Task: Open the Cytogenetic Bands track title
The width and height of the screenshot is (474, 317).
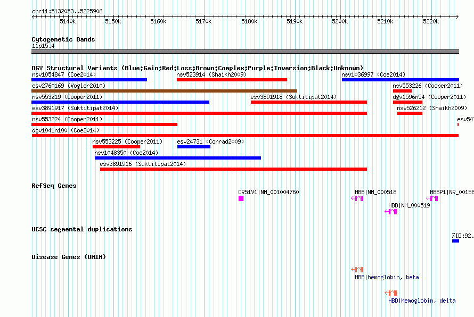Action: pyautogui.click(x=63, y=39)
